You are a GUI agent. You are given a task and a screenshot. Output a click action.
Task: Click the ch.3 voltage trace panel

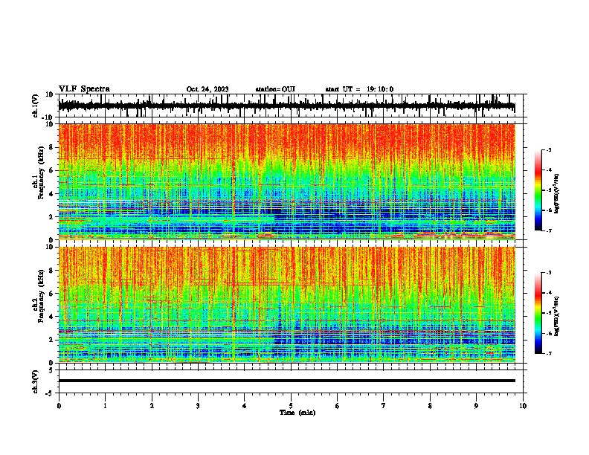pyautogui.click(x=292, y=381)
